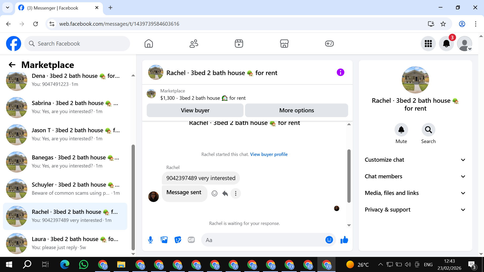
Task: Expand the Chat members section
Action: click(415, 176)
